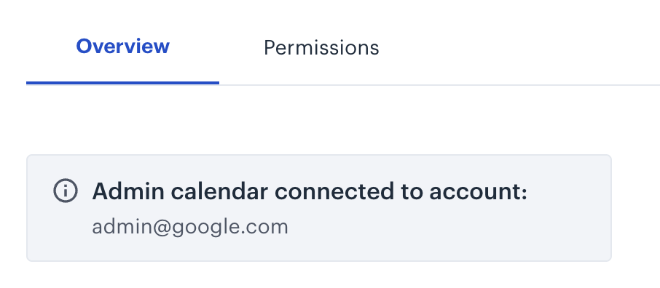Click the letter 'i' inside the info icon
The image size is (660, 288).
click(66, 191)
